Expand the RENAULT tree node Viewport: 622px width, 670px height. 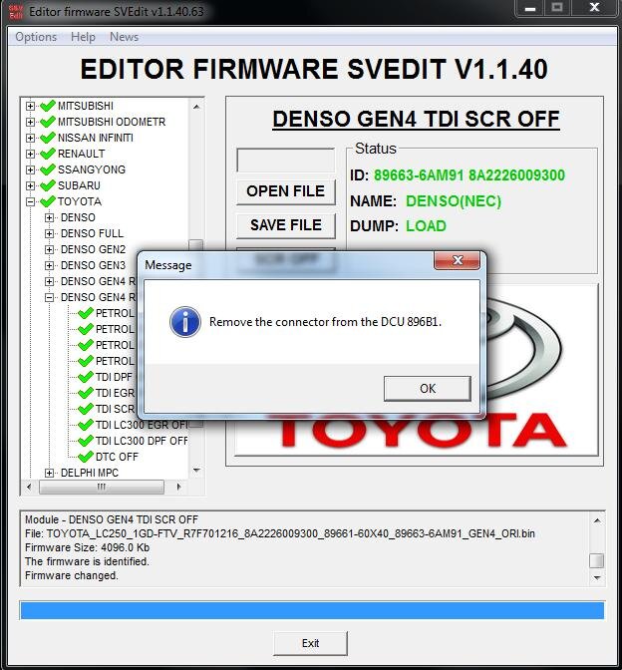[x=30, y=154]
